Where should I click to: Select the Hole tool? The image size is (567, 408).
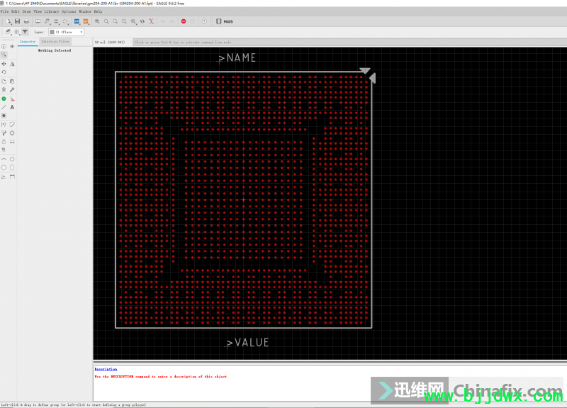4,116
